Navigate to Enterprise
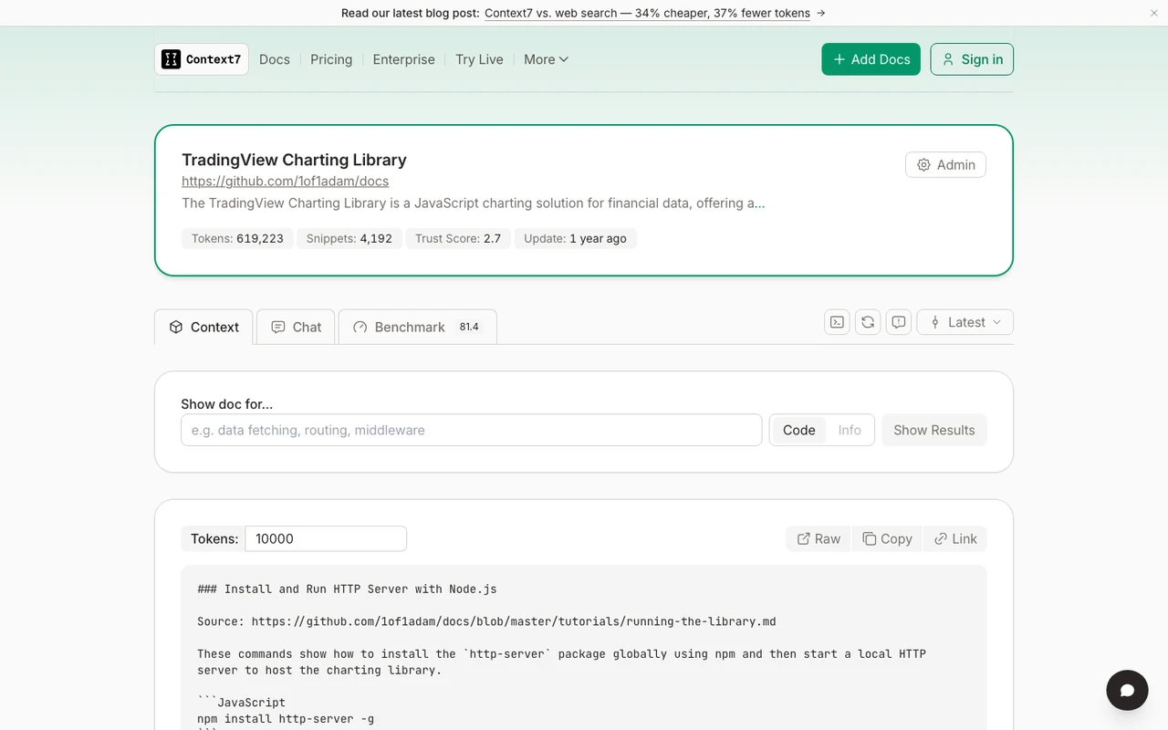 click(403, 59)
